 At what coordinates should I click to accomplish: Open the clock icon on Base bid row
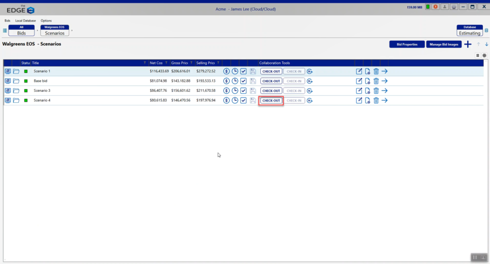(235, 81)
